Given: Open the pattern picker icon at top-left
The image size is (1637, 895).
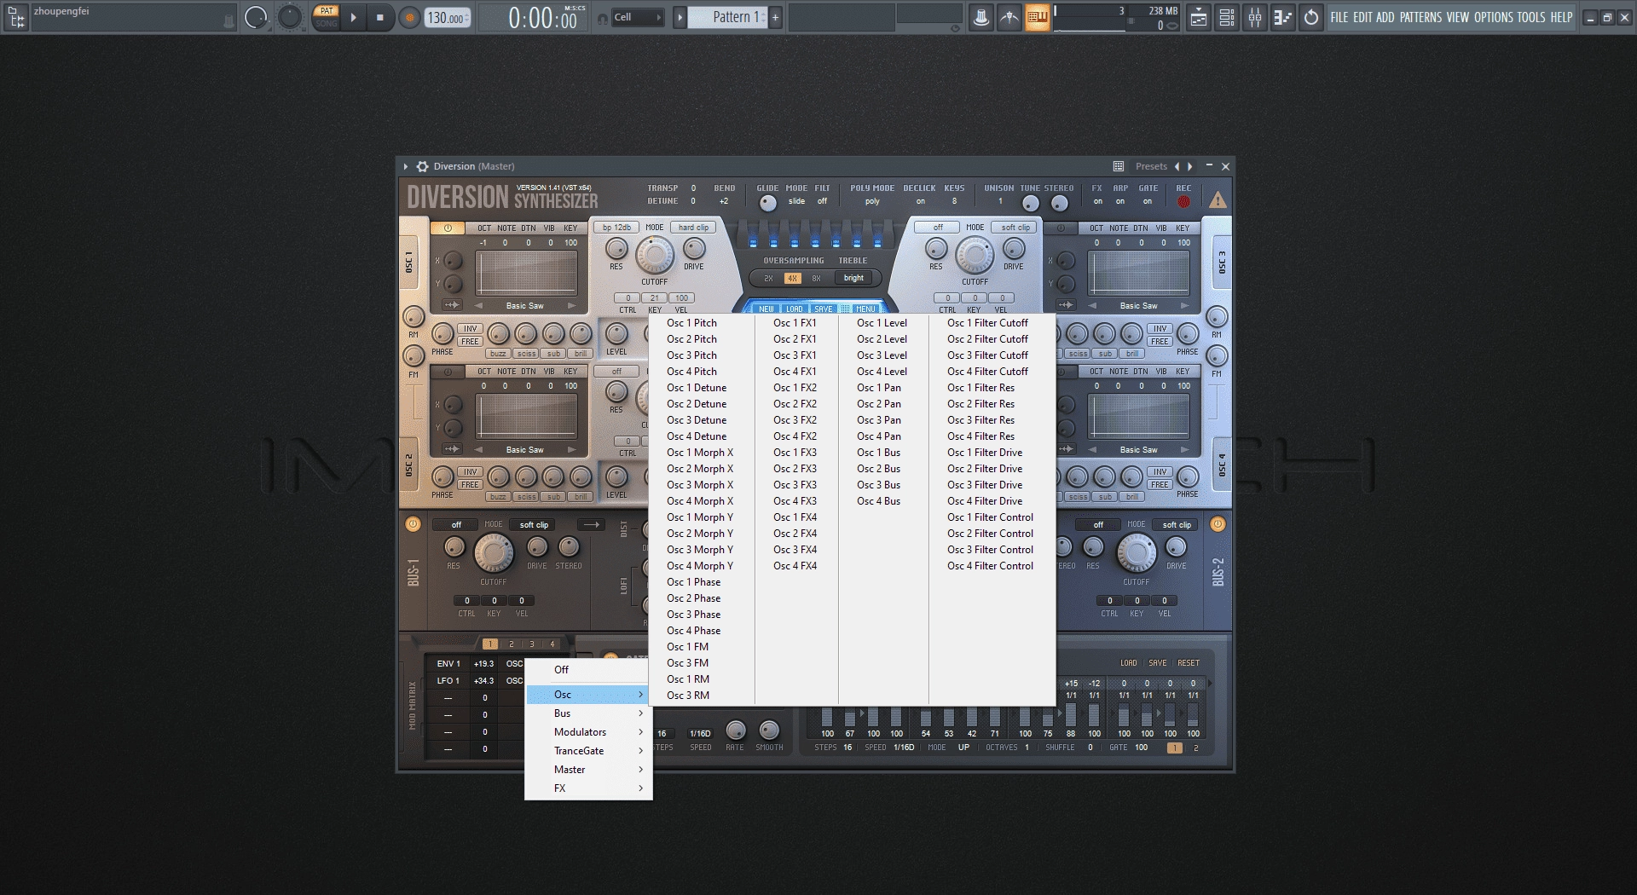Looking at the screenshot, I should point(16,16).
